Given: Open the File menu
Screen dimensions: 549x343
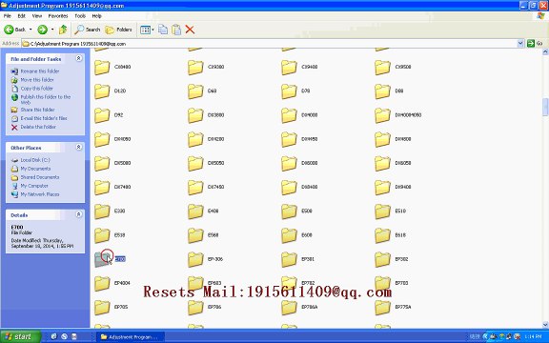Looking at the screenshot, I should click(x=8, y=16).
